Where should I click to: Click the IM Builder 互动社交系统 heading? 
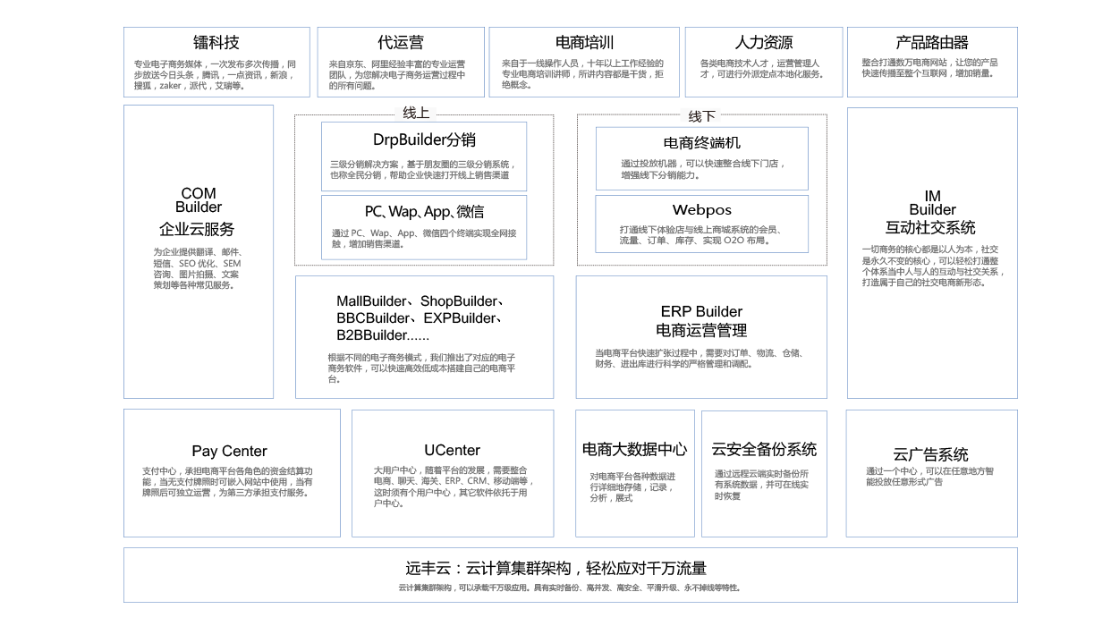tap(931, 212)
